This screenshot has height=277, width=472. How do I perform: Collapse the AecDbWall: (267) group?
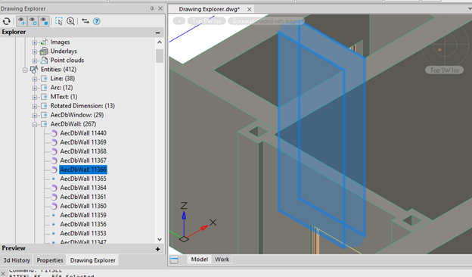34,125
